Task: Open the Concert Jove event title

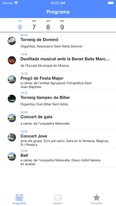Action: point(34,136)
